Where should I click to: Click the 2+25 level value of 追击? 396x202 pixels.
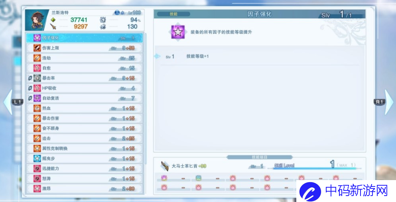(128, 138)
